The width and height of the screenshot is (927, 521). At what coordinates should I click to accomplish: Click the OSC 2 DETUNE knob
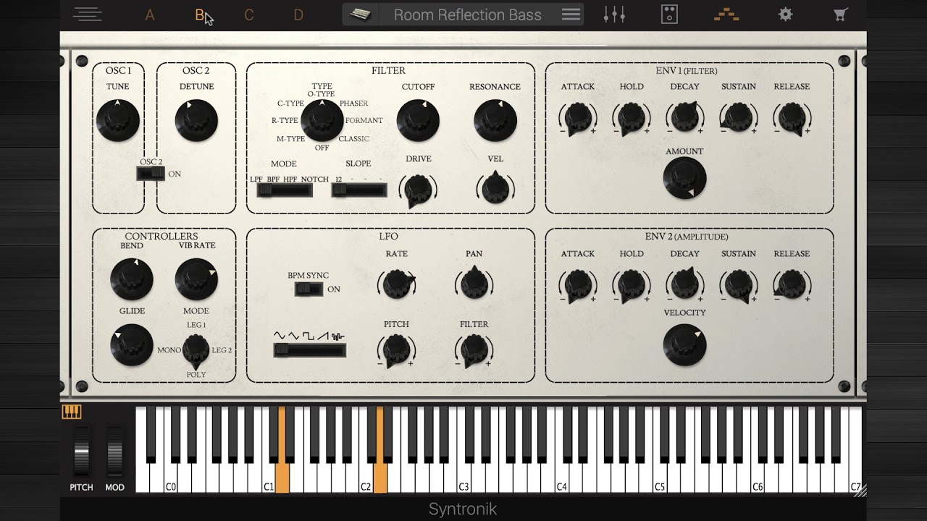pos(196,120)
